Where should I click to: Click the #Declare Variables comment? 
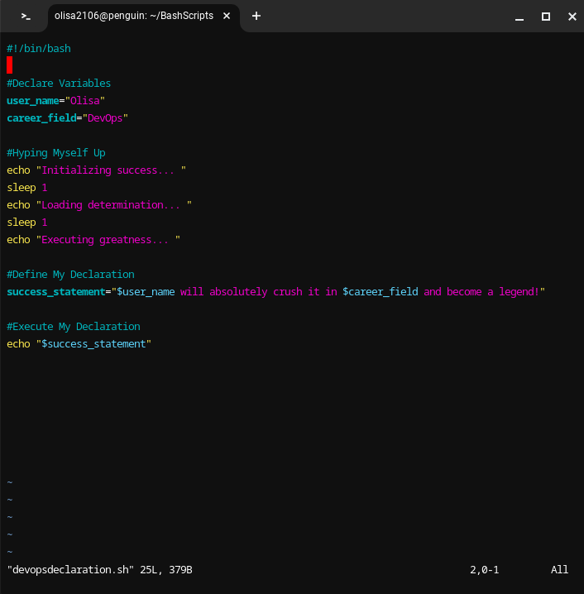(x=59, y=84)
